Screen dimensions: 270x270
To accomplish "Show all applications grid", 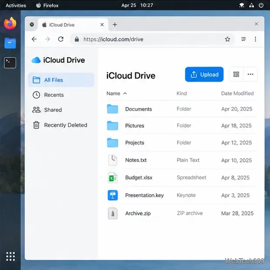I will (10, 257).
